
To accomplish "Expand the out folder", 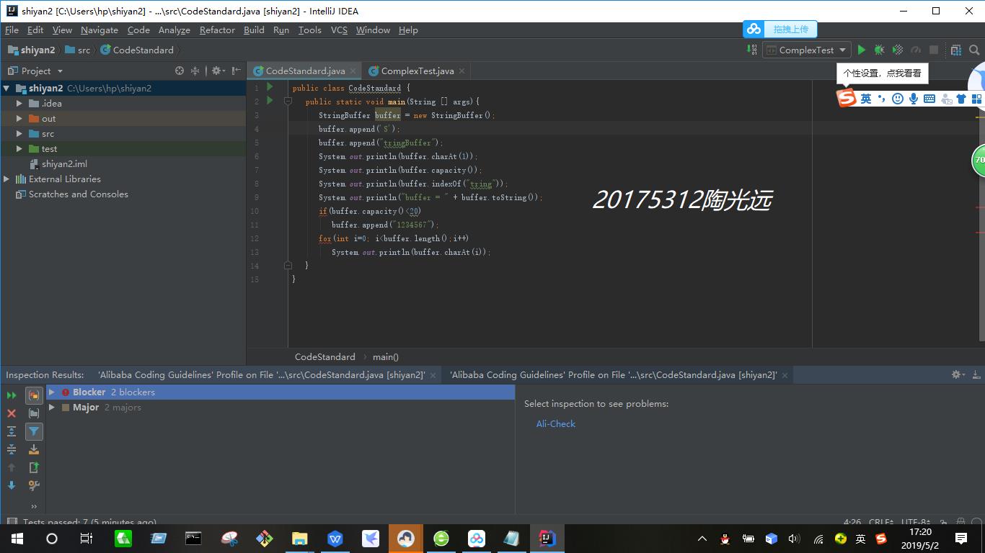I will (19, 119).
